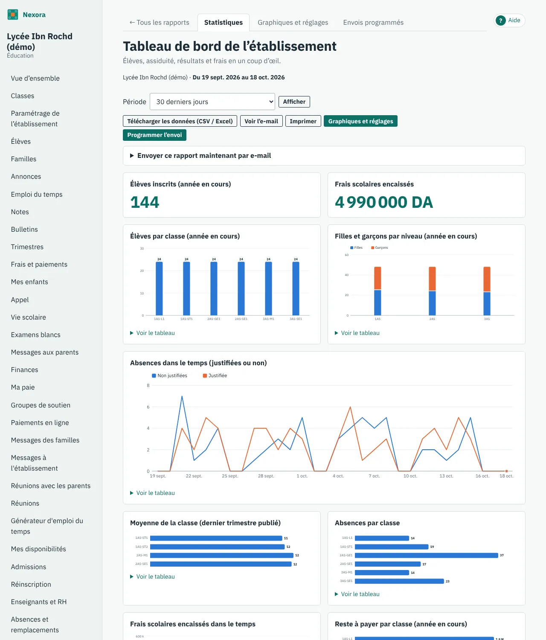Viewport: 546px width, 640px height.
Task: Expand Voir le tableau under Absences par classe
Action: 357,594
